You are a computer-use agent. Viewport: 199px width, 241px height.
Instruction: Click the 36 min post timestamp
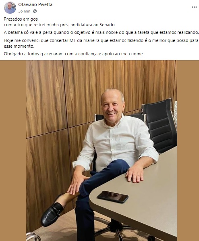pyautogui.click(x=24, y=11)
